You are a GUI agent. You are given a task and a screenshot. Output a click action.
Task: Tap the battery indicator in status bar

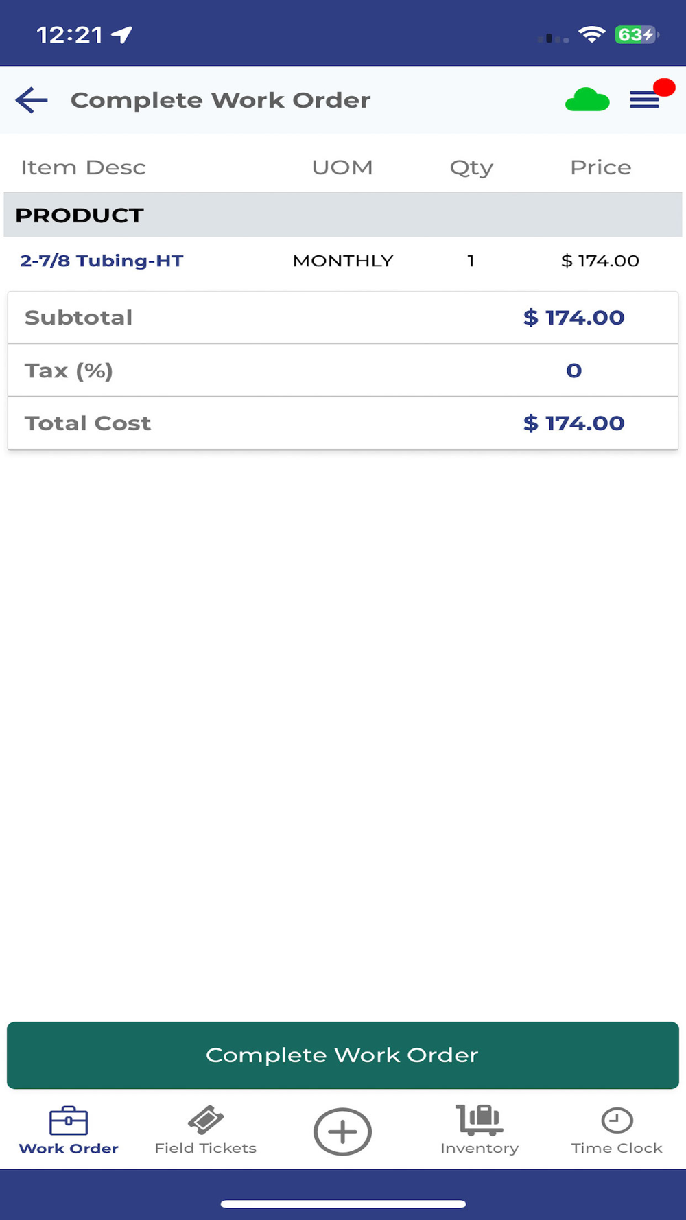[636, 34]
